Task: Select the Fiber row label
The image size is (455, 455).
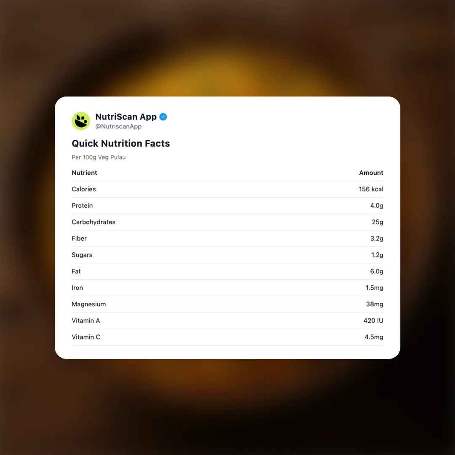Action: coord(79,238)
